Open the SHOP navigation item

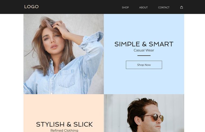coord(125,8)
